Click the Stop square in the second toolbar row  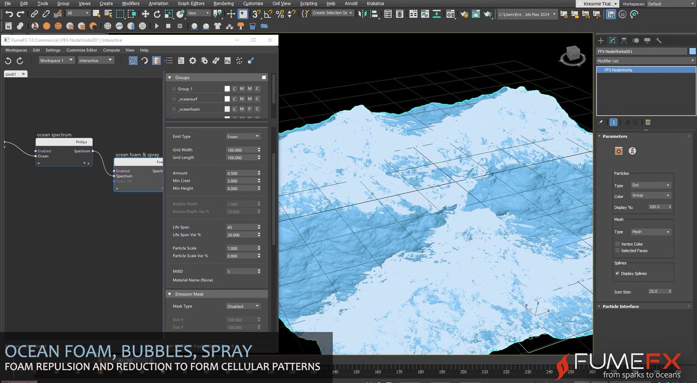[x=168, y=26]
